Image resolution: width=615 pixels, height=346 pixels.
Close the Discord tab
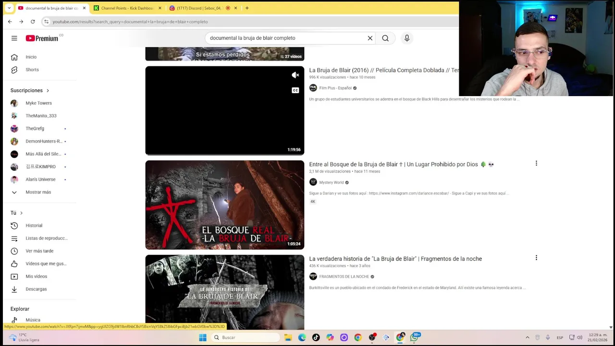click(235, 8)
